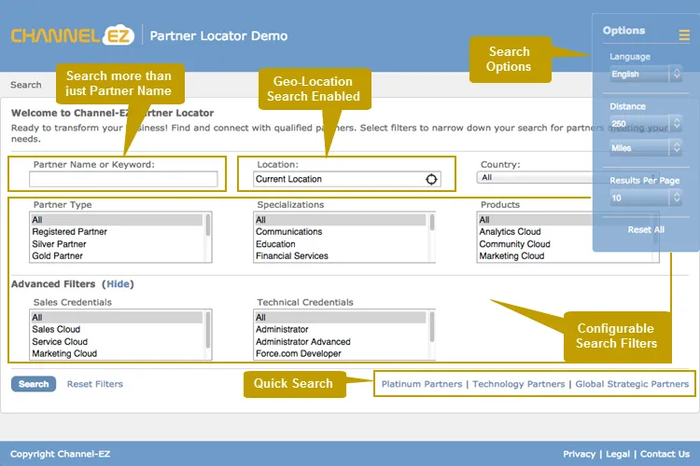700x466 pixels.
Task: Select Service Cloud in Sales Credentials
Action: tap(117, 342)
